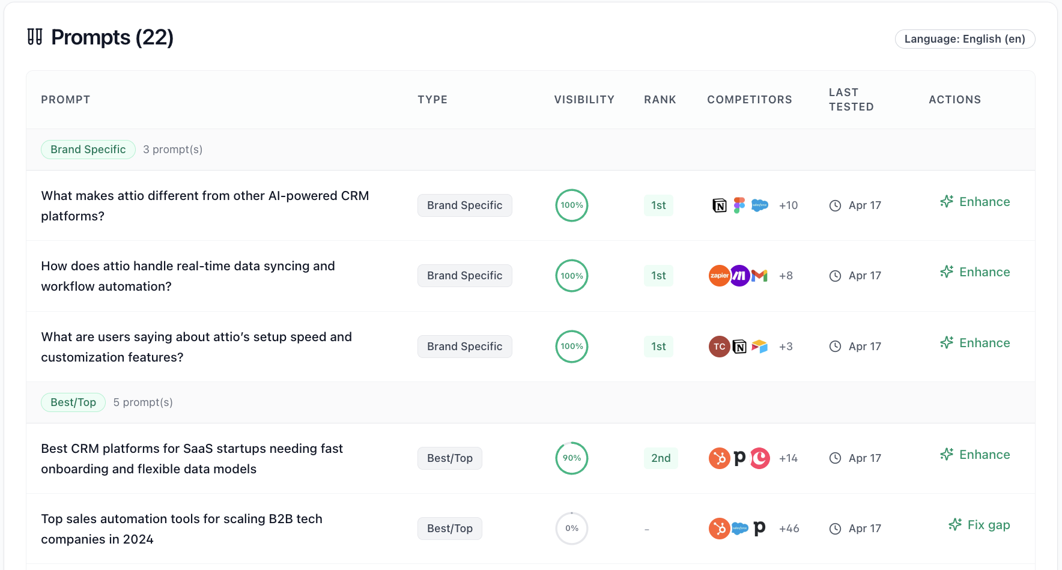This screenshot has width=1062, height=570.
Task: Click Pipedrive icon in the SaaS startups row
Action: pyautogui.click(x=740, y=458)
